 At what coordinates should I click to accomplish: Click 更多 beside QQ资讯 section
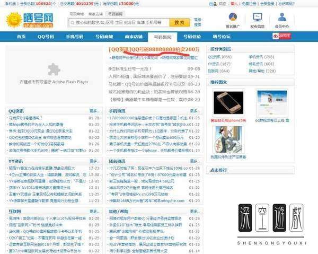point(94,111)
